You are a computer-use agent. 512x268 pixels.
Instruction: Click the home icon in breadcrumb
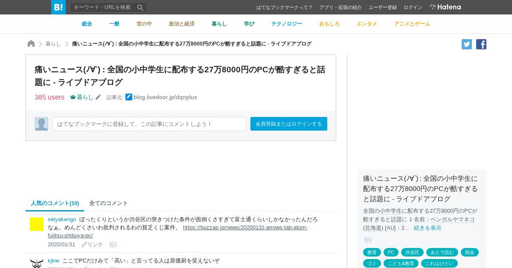(x=31, y=44)
